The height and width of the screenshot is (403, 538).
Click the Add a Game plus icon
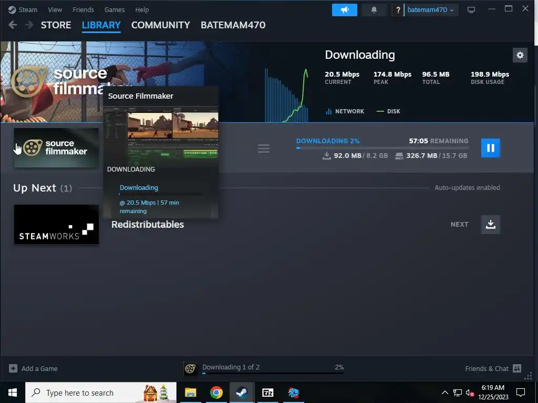point(13,368)
